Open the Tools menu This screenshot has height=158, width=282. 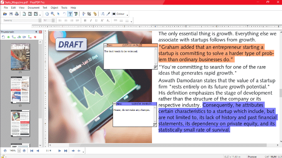coord(64,8)
